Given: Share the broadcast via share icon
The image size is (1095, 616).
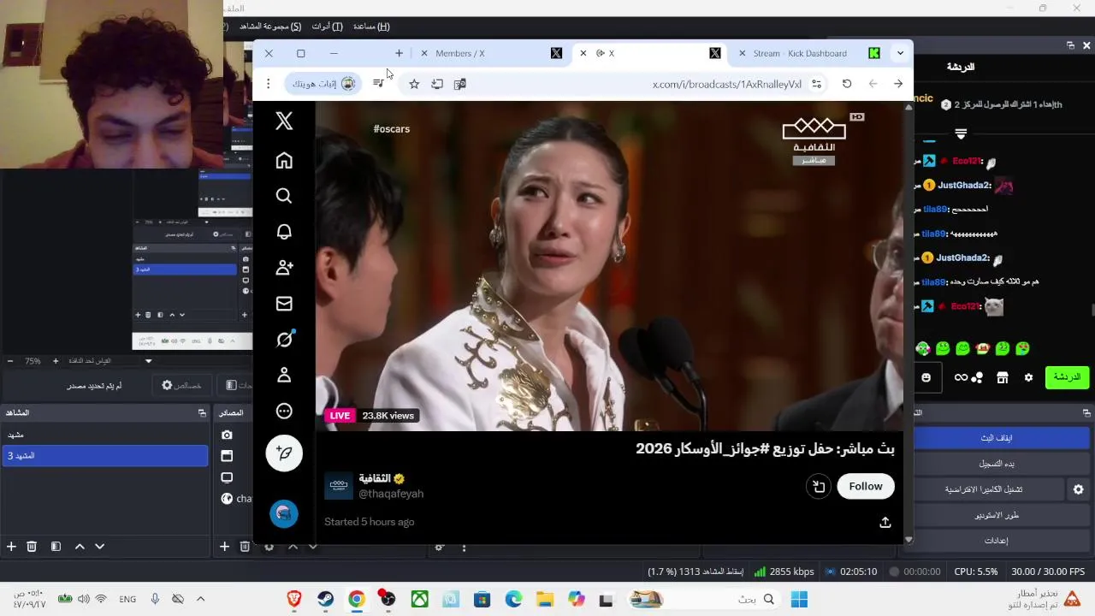Looking at the screenshot, I should 885,522.
